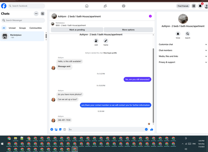Click conversation header title Ashlynn listing
This screenshot has height=152, width=208.
(79, 16)
